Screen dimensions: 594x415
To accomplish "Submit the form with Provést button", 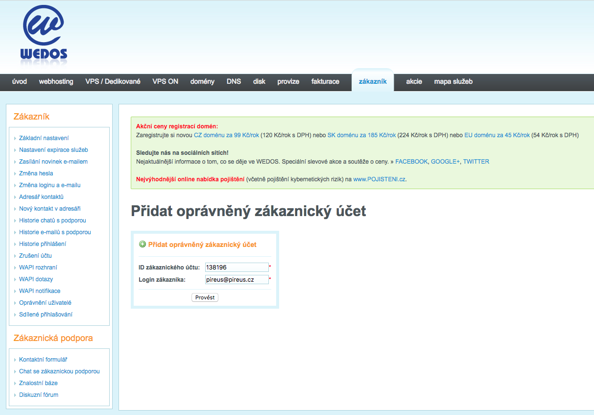I will (x=205, y=297).
